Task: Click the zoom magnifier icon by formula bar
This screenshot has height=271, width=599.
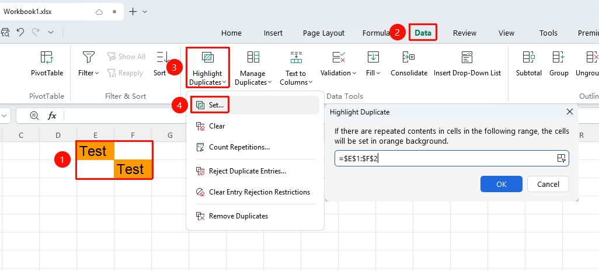Action: pyautogui.click(x=34, y=116)
